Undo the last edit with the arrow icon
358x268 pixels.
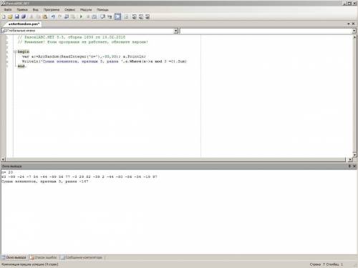click(x=53, y=16)
